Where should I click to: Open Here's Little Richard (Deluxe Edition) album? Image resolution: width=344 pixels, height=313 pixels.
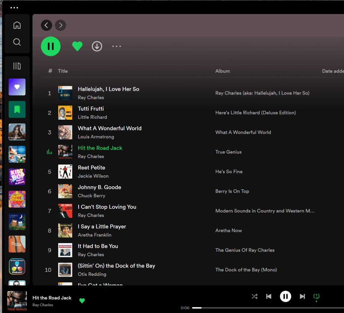pos(256,113)
